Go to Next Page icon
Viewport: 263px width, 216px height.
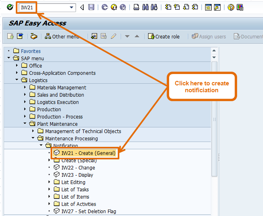point(186,7)
